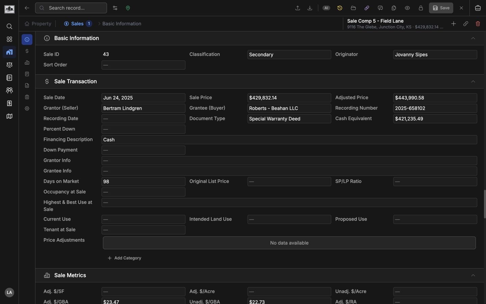This screenshot has width=486, height=304.
Task: Click the clipboard icon in section nav
Action: click(x=27, y=97)
